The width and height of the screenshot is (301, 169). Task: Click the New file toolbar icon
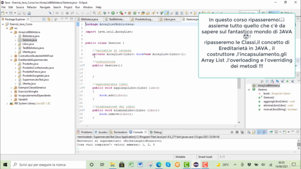tap(3, 13)
